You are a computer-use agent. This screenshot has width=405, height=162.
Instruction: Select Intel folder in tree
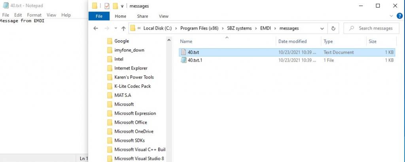tap(119, 59)
